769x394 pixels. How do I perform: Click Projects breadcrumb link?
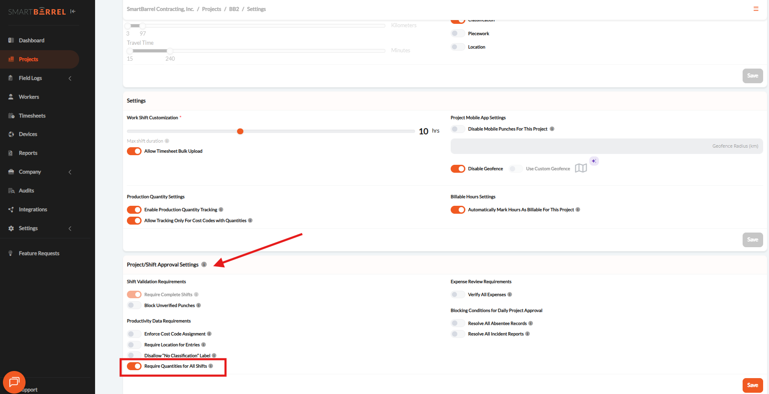point(212,9)
